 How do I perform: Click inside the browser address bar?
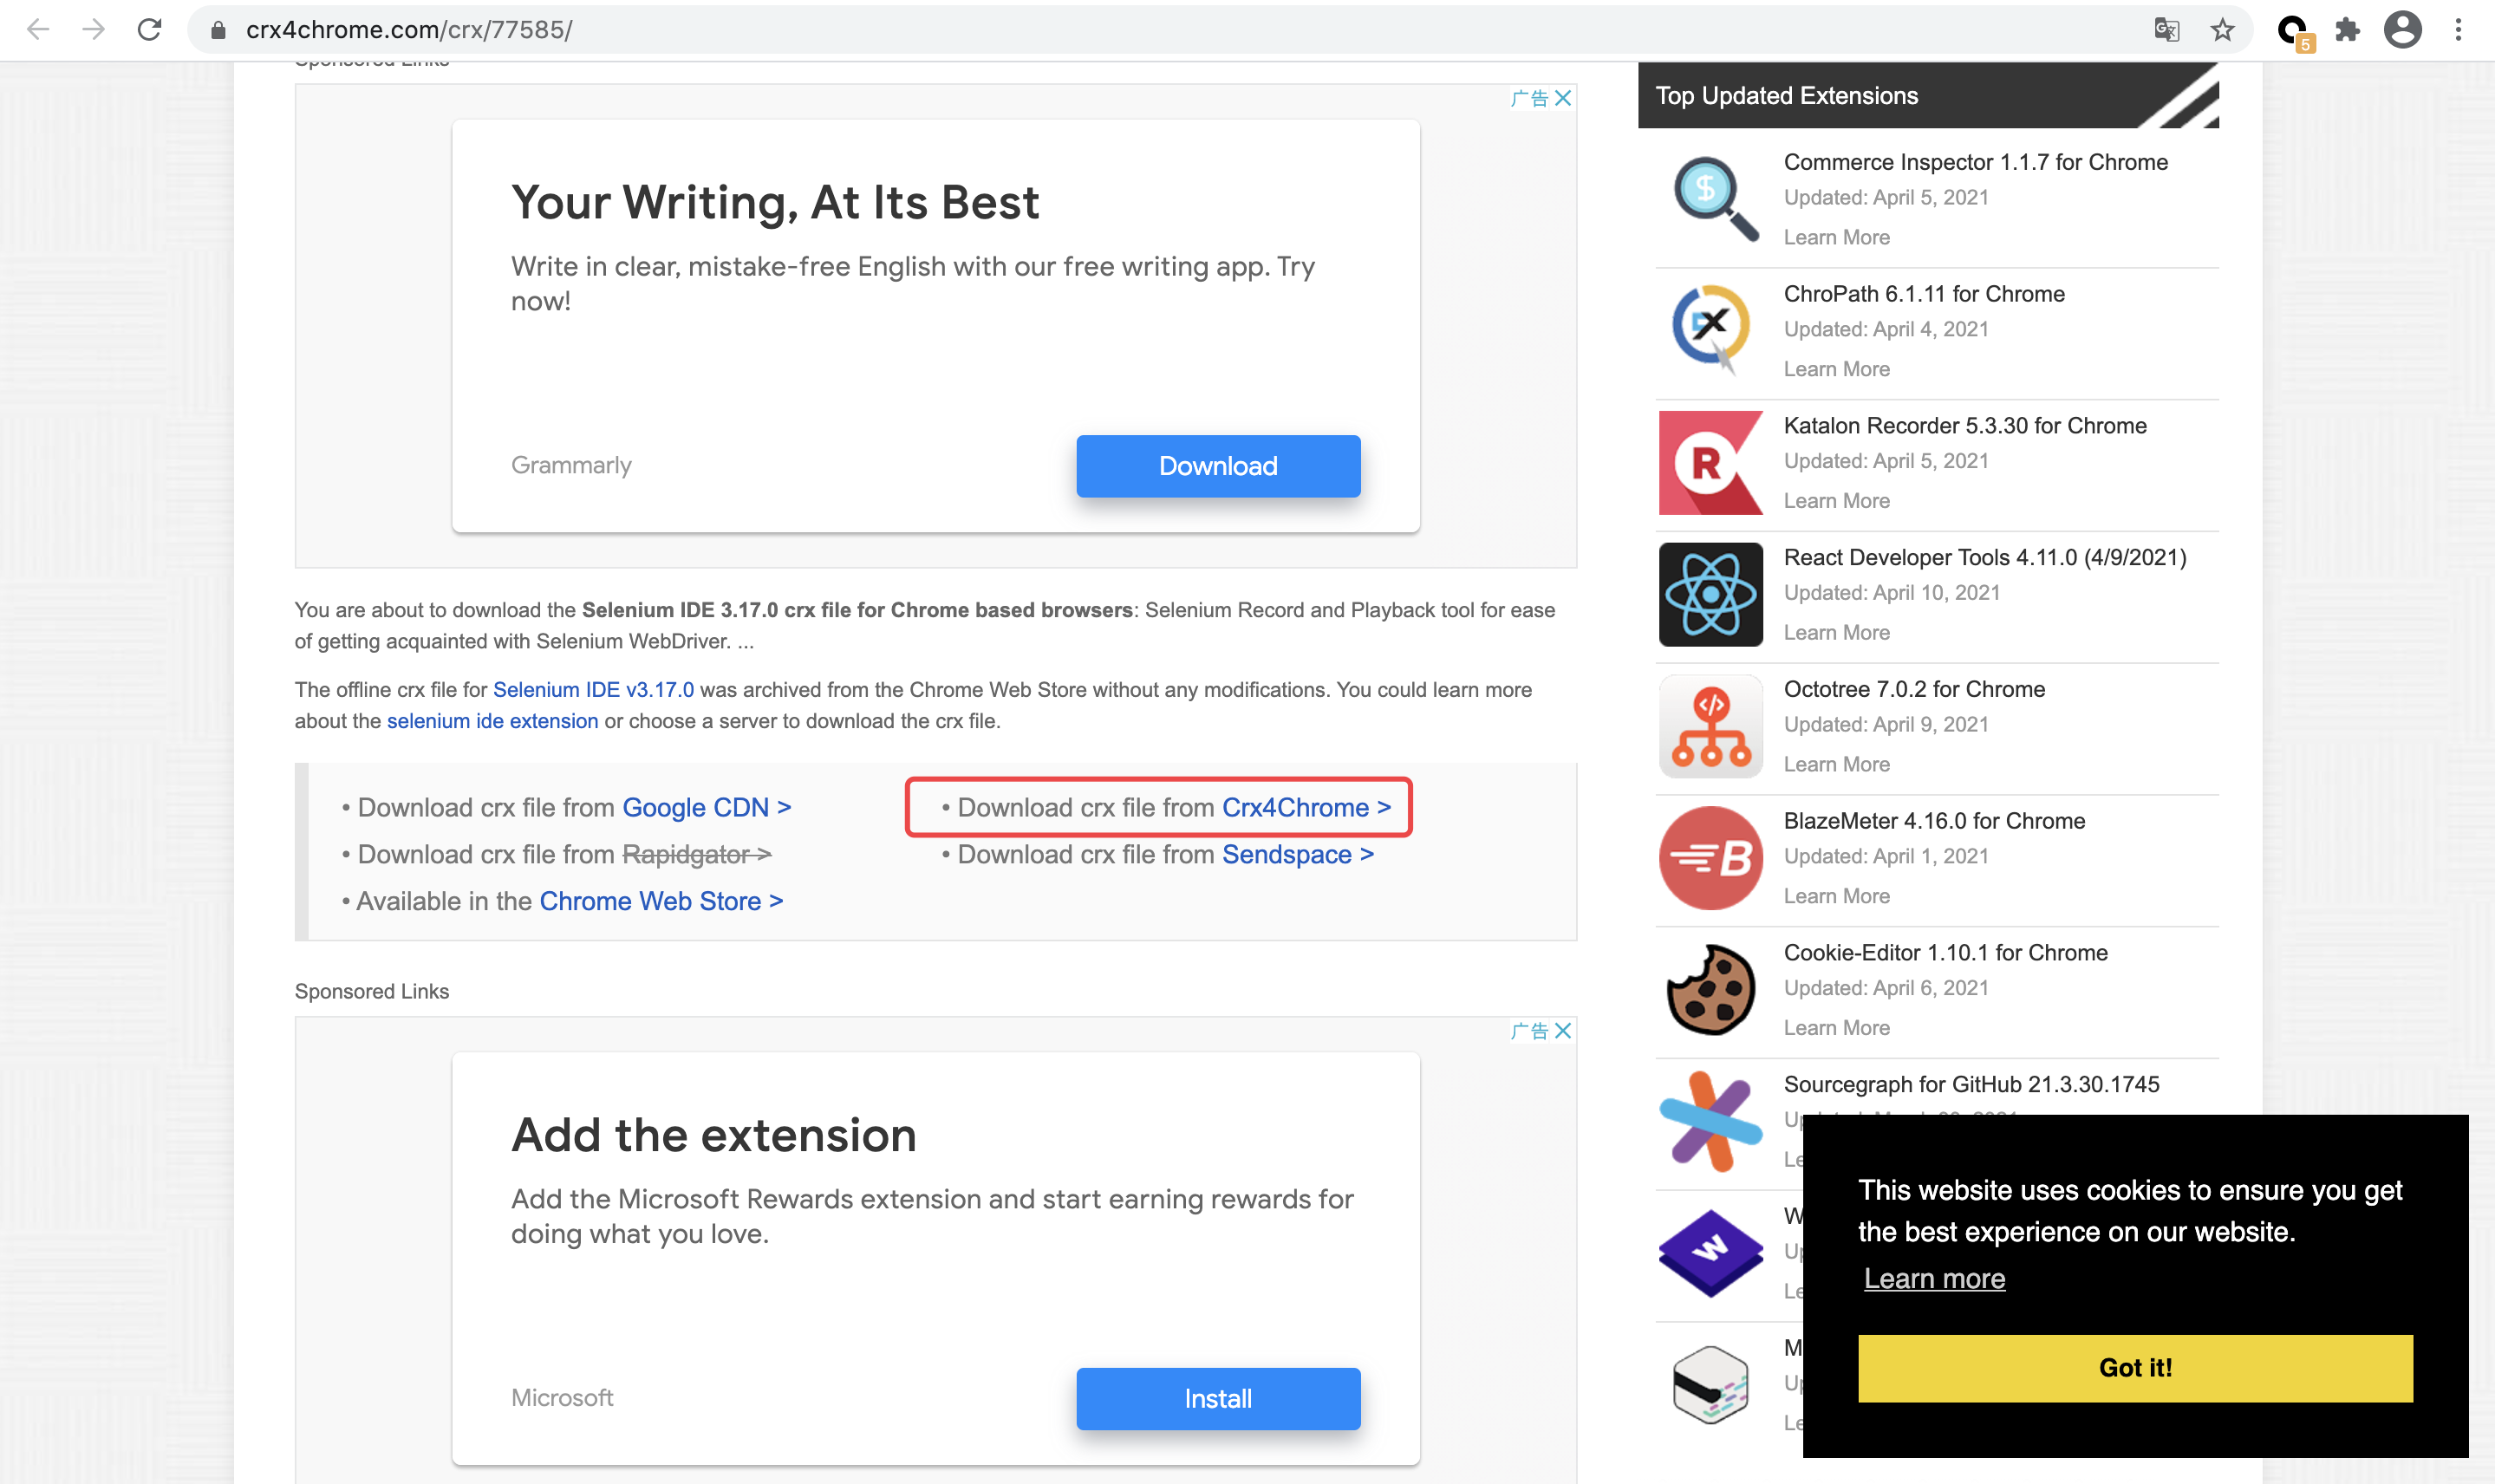pyautogui.click(x=700, y=29)
